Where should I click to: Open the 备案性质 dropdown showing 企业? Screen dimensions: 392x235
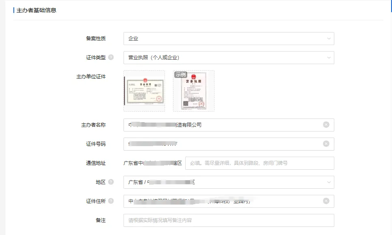(x=228, y=39)
